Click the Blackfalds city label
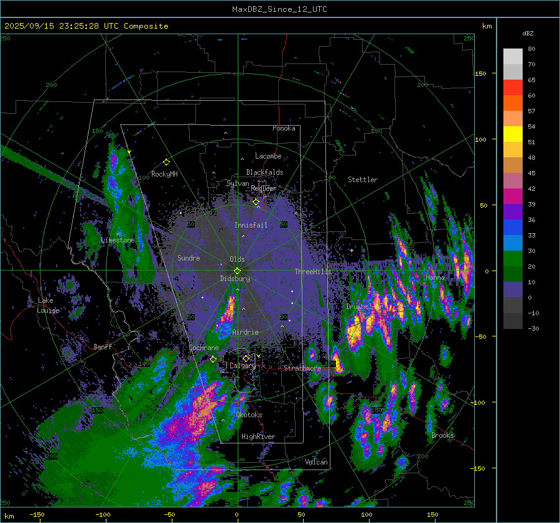This screenshot has height=523, width=560. (264, 172)
